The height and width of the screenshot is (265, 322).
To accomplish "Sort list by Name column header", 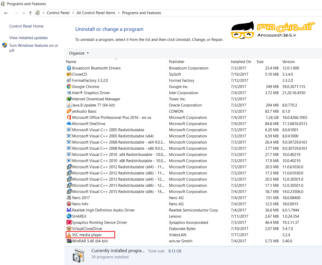I will (x=116, y=62).
